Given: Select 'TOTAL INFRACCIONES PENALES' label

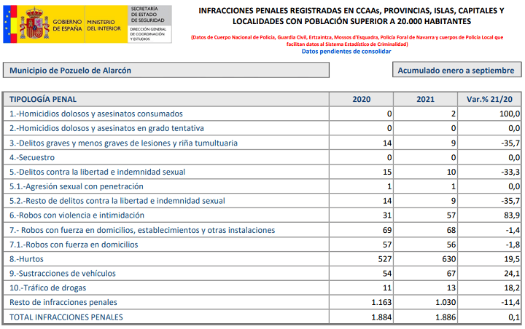Looking at the screenshot, I should pyautogui.click(x=66, y=317).
